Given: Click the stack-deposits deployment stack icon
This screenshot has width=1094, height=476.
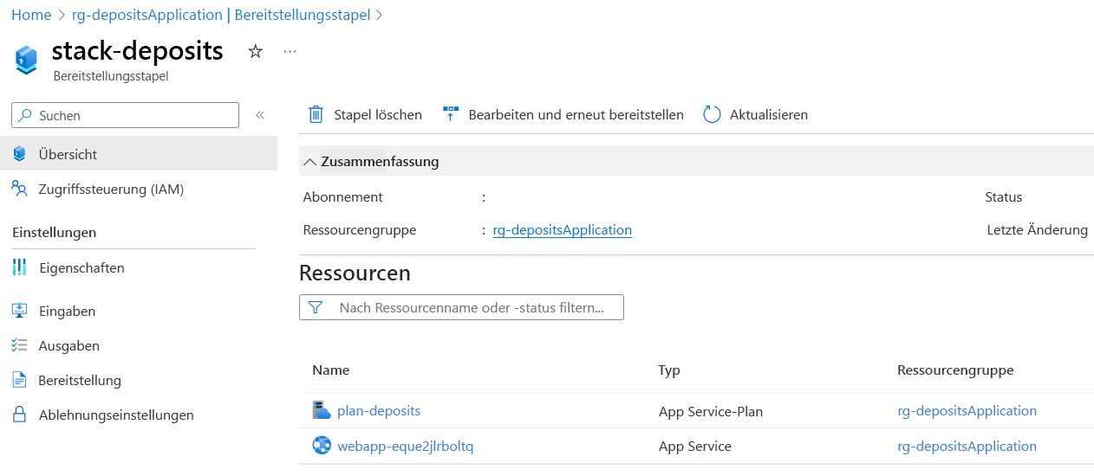Looking at the screenshot, I should tap(27, 60).
